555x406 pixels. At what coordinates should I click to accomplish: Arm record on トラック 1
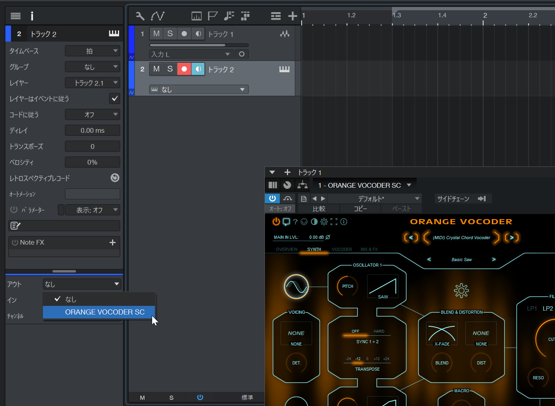[184, 34]
